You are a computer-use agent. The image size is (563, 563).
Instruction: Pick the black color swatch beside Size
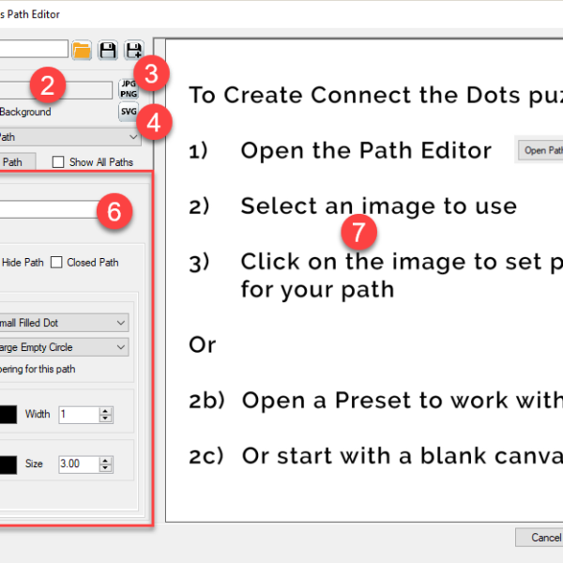point(8,464)
